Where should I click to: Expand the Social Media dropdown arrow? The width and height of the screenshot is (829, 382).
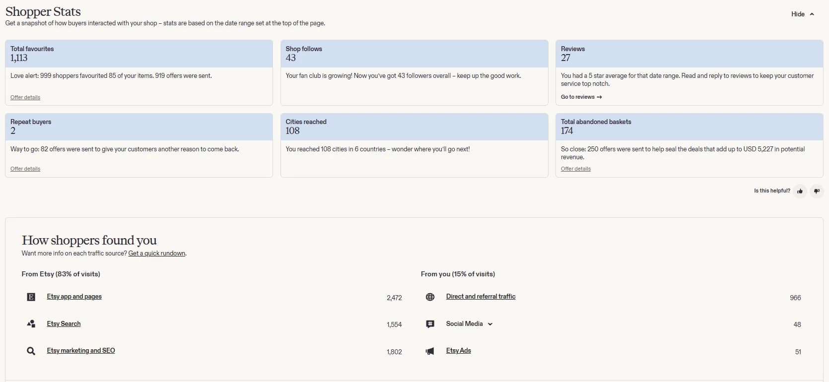tap(490, 324)
